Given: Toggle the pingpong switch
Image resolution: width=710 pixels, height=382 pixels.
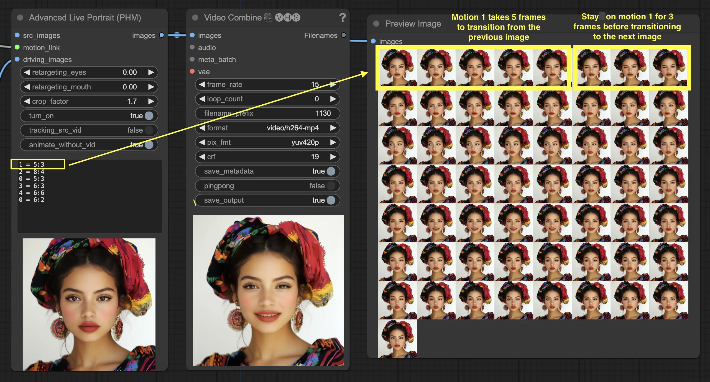Looking at the screenshot, I should (x=331, y=186).
